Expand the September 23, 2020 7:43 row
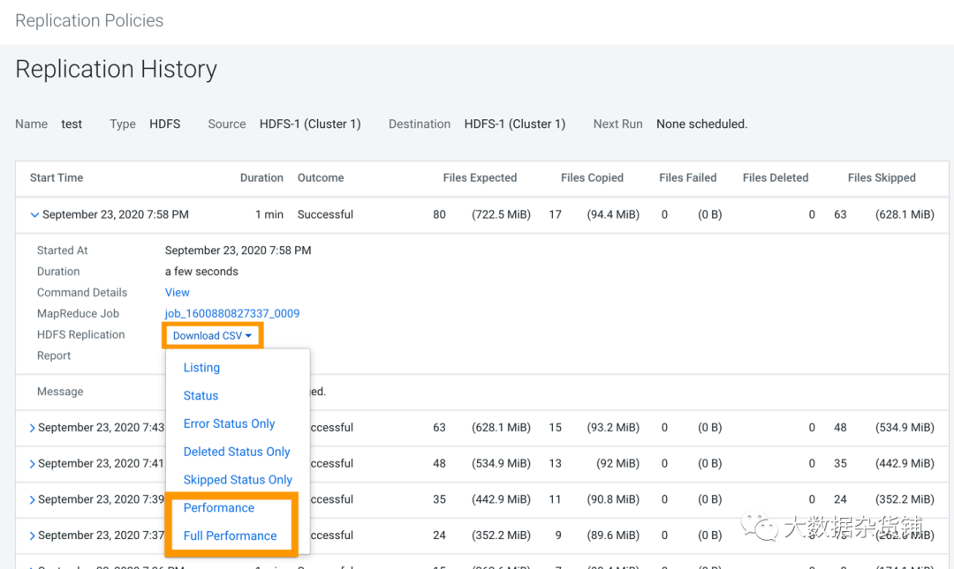The width and height of the screenshot is (954, 569). [33, 428]
